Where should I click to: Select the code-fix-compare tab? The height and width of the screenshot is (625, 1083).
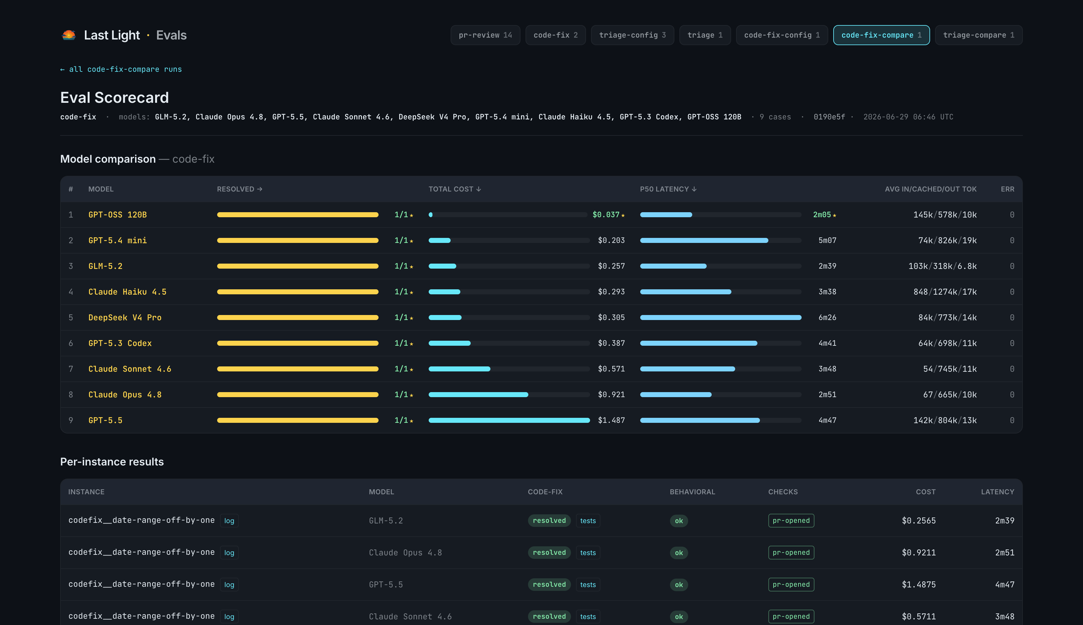[x=881, y=35]
